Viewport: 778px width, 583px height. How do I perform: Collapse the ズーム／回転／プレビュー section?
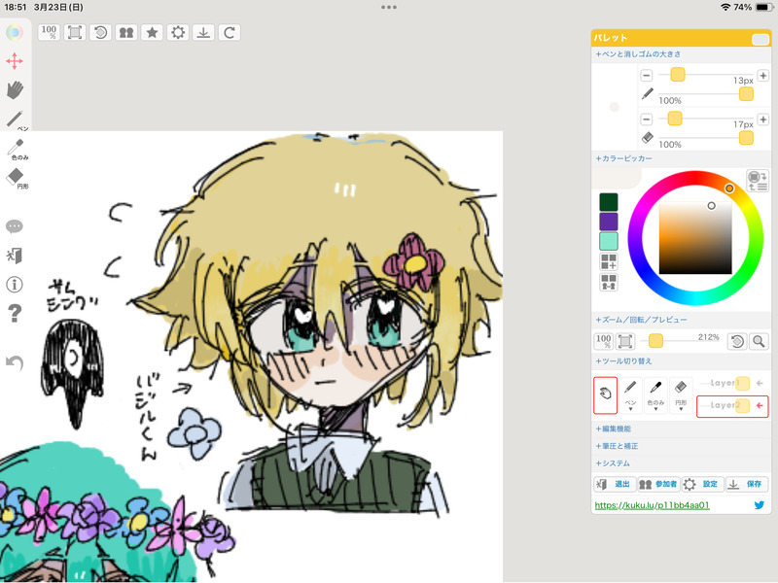coord(641,320)
